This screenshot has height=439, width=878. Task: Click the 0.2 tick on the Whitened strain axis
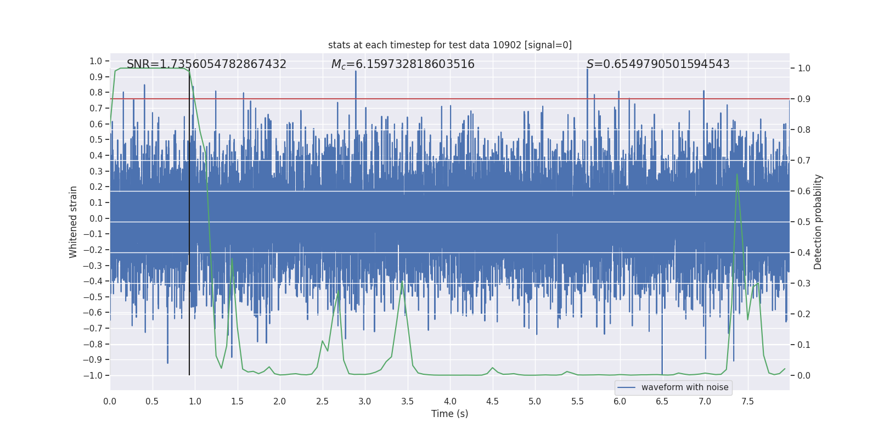(96, 187)
